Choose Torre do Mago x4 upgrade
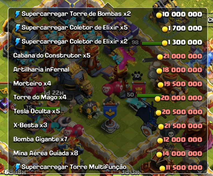 (x=108, y=98)
